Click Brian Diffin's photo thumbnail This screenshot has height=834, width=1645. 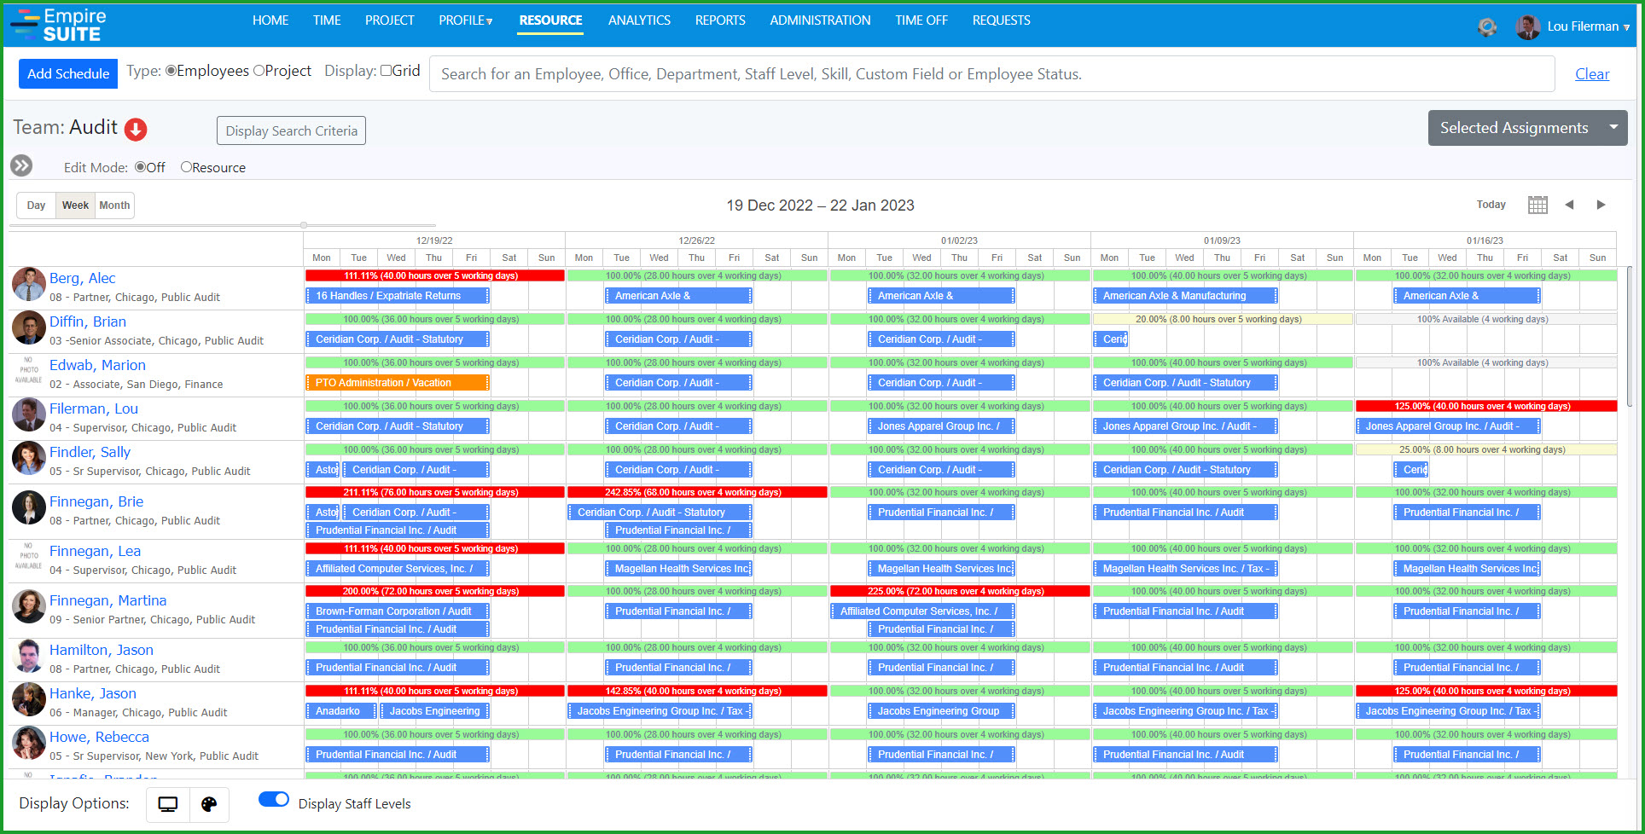29,327
